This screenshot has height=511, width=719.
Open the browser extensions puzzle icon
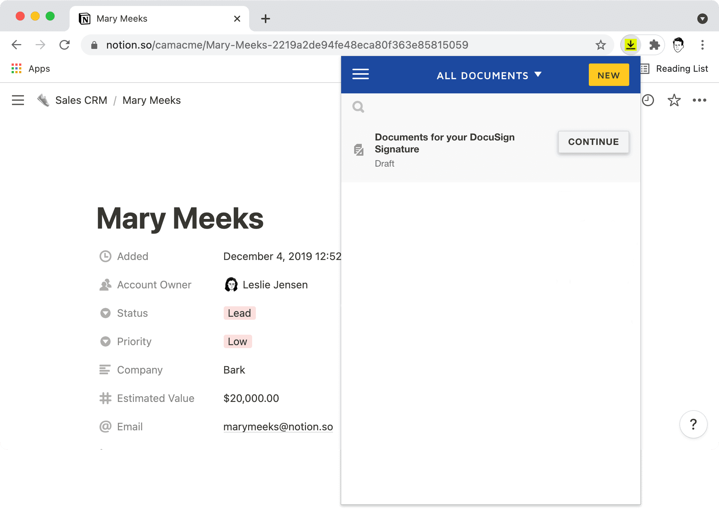[655, 45]
